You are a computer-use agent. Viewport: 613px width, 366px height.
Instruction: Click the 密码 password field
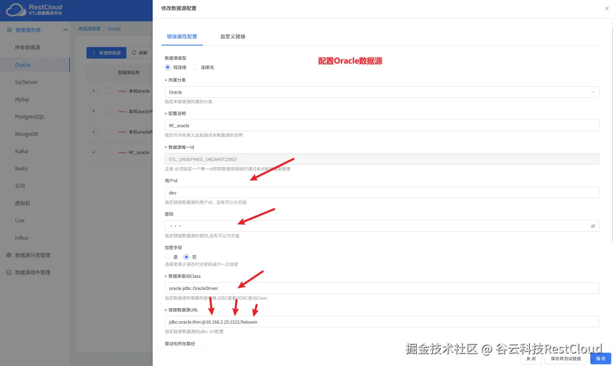(x=382, y=226)
